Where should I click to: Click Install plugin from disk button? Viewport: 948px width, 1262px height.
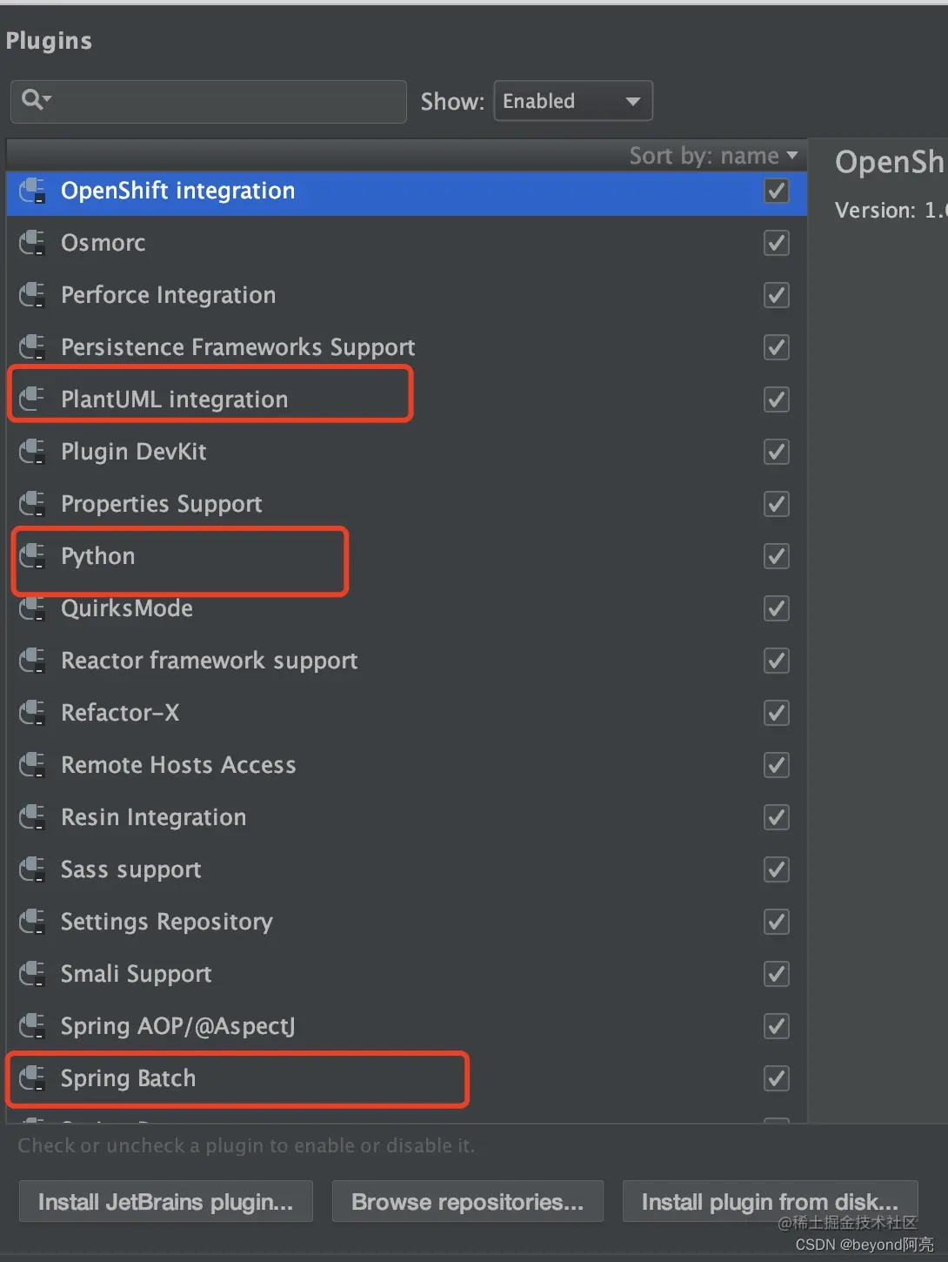[x=769, y=1202]
